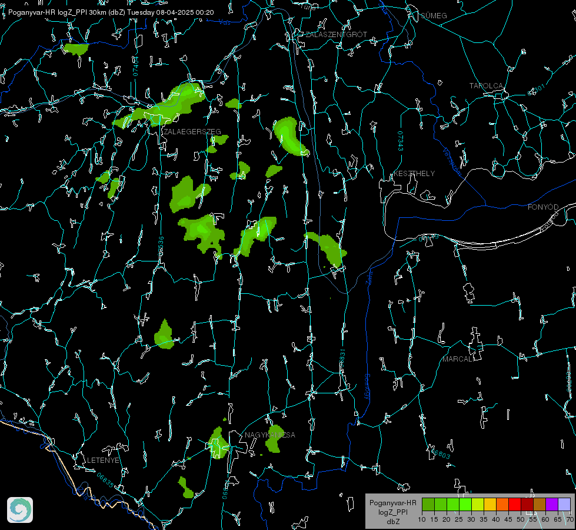Click the ZALASZENTGRÓT city label
Viewport: 576px width, 530px height.
point(337,35)
